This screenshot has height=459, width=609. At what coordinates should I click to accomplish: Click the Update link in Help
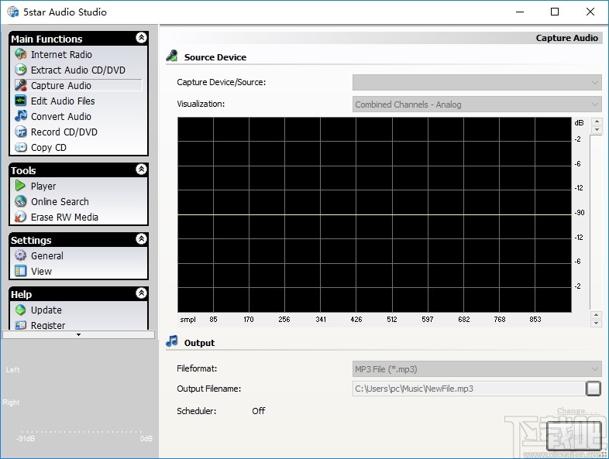46,310
